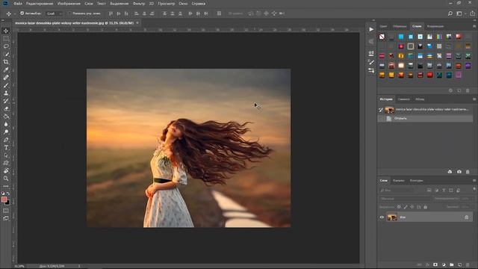Open the Styles panel flyout menu
Screen dimensions: 478x269
click(x=474, y=26)
